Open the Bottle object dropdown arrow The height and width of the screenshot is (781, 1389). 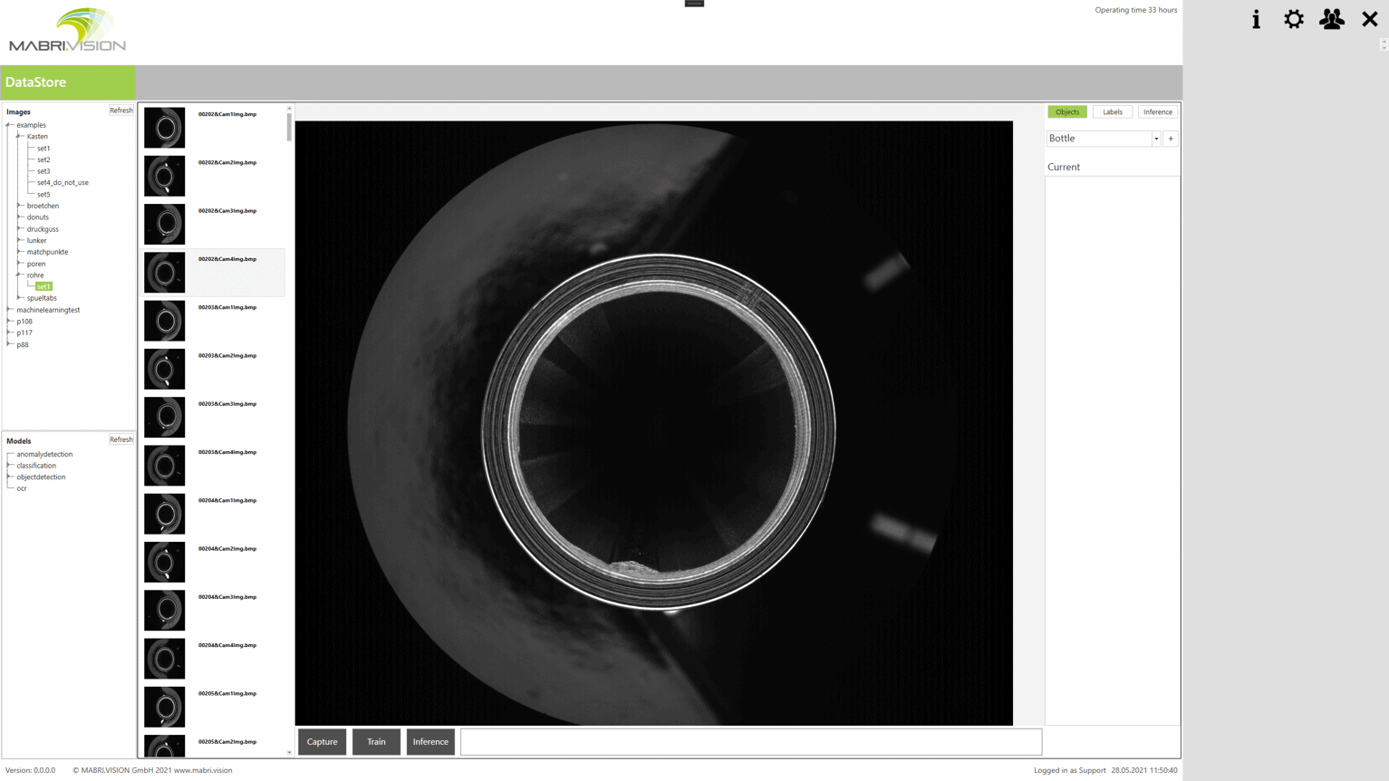pyautogui.click(x=1156, y=139)
